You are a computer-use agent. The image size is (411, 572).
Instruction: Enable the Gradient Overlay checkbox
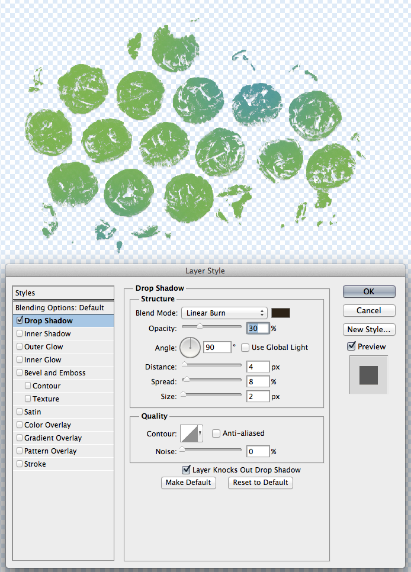[20, 438]
